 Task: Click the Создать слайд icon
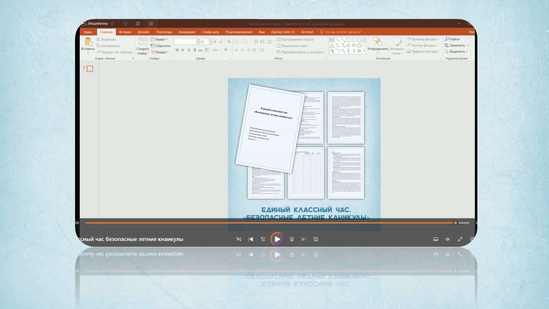tap(143, 41)
